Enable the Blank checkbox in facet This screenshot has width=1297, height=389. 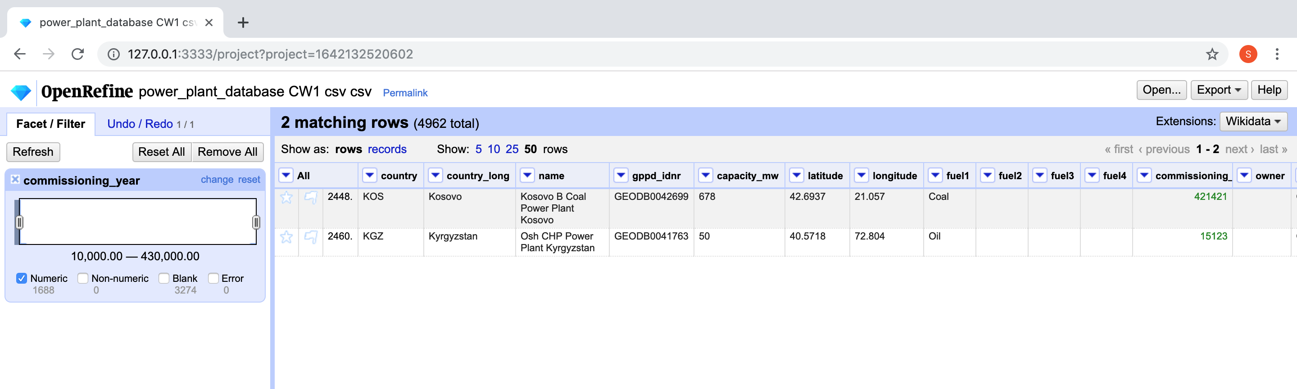pyautogui.click(x=163, y=278)
